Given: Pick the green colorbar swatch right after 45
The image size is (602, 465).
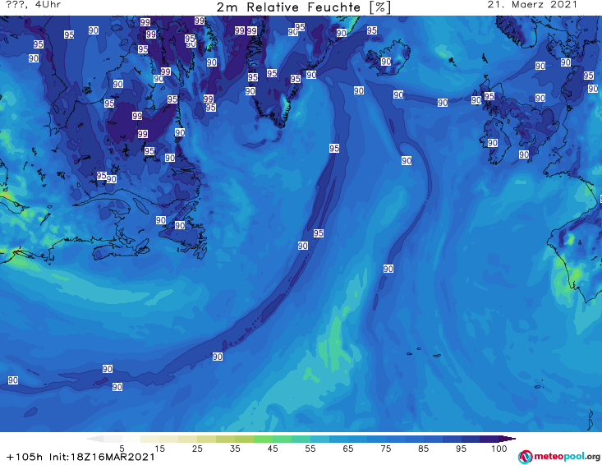Looking at the screenshot, I should (282, 439).
